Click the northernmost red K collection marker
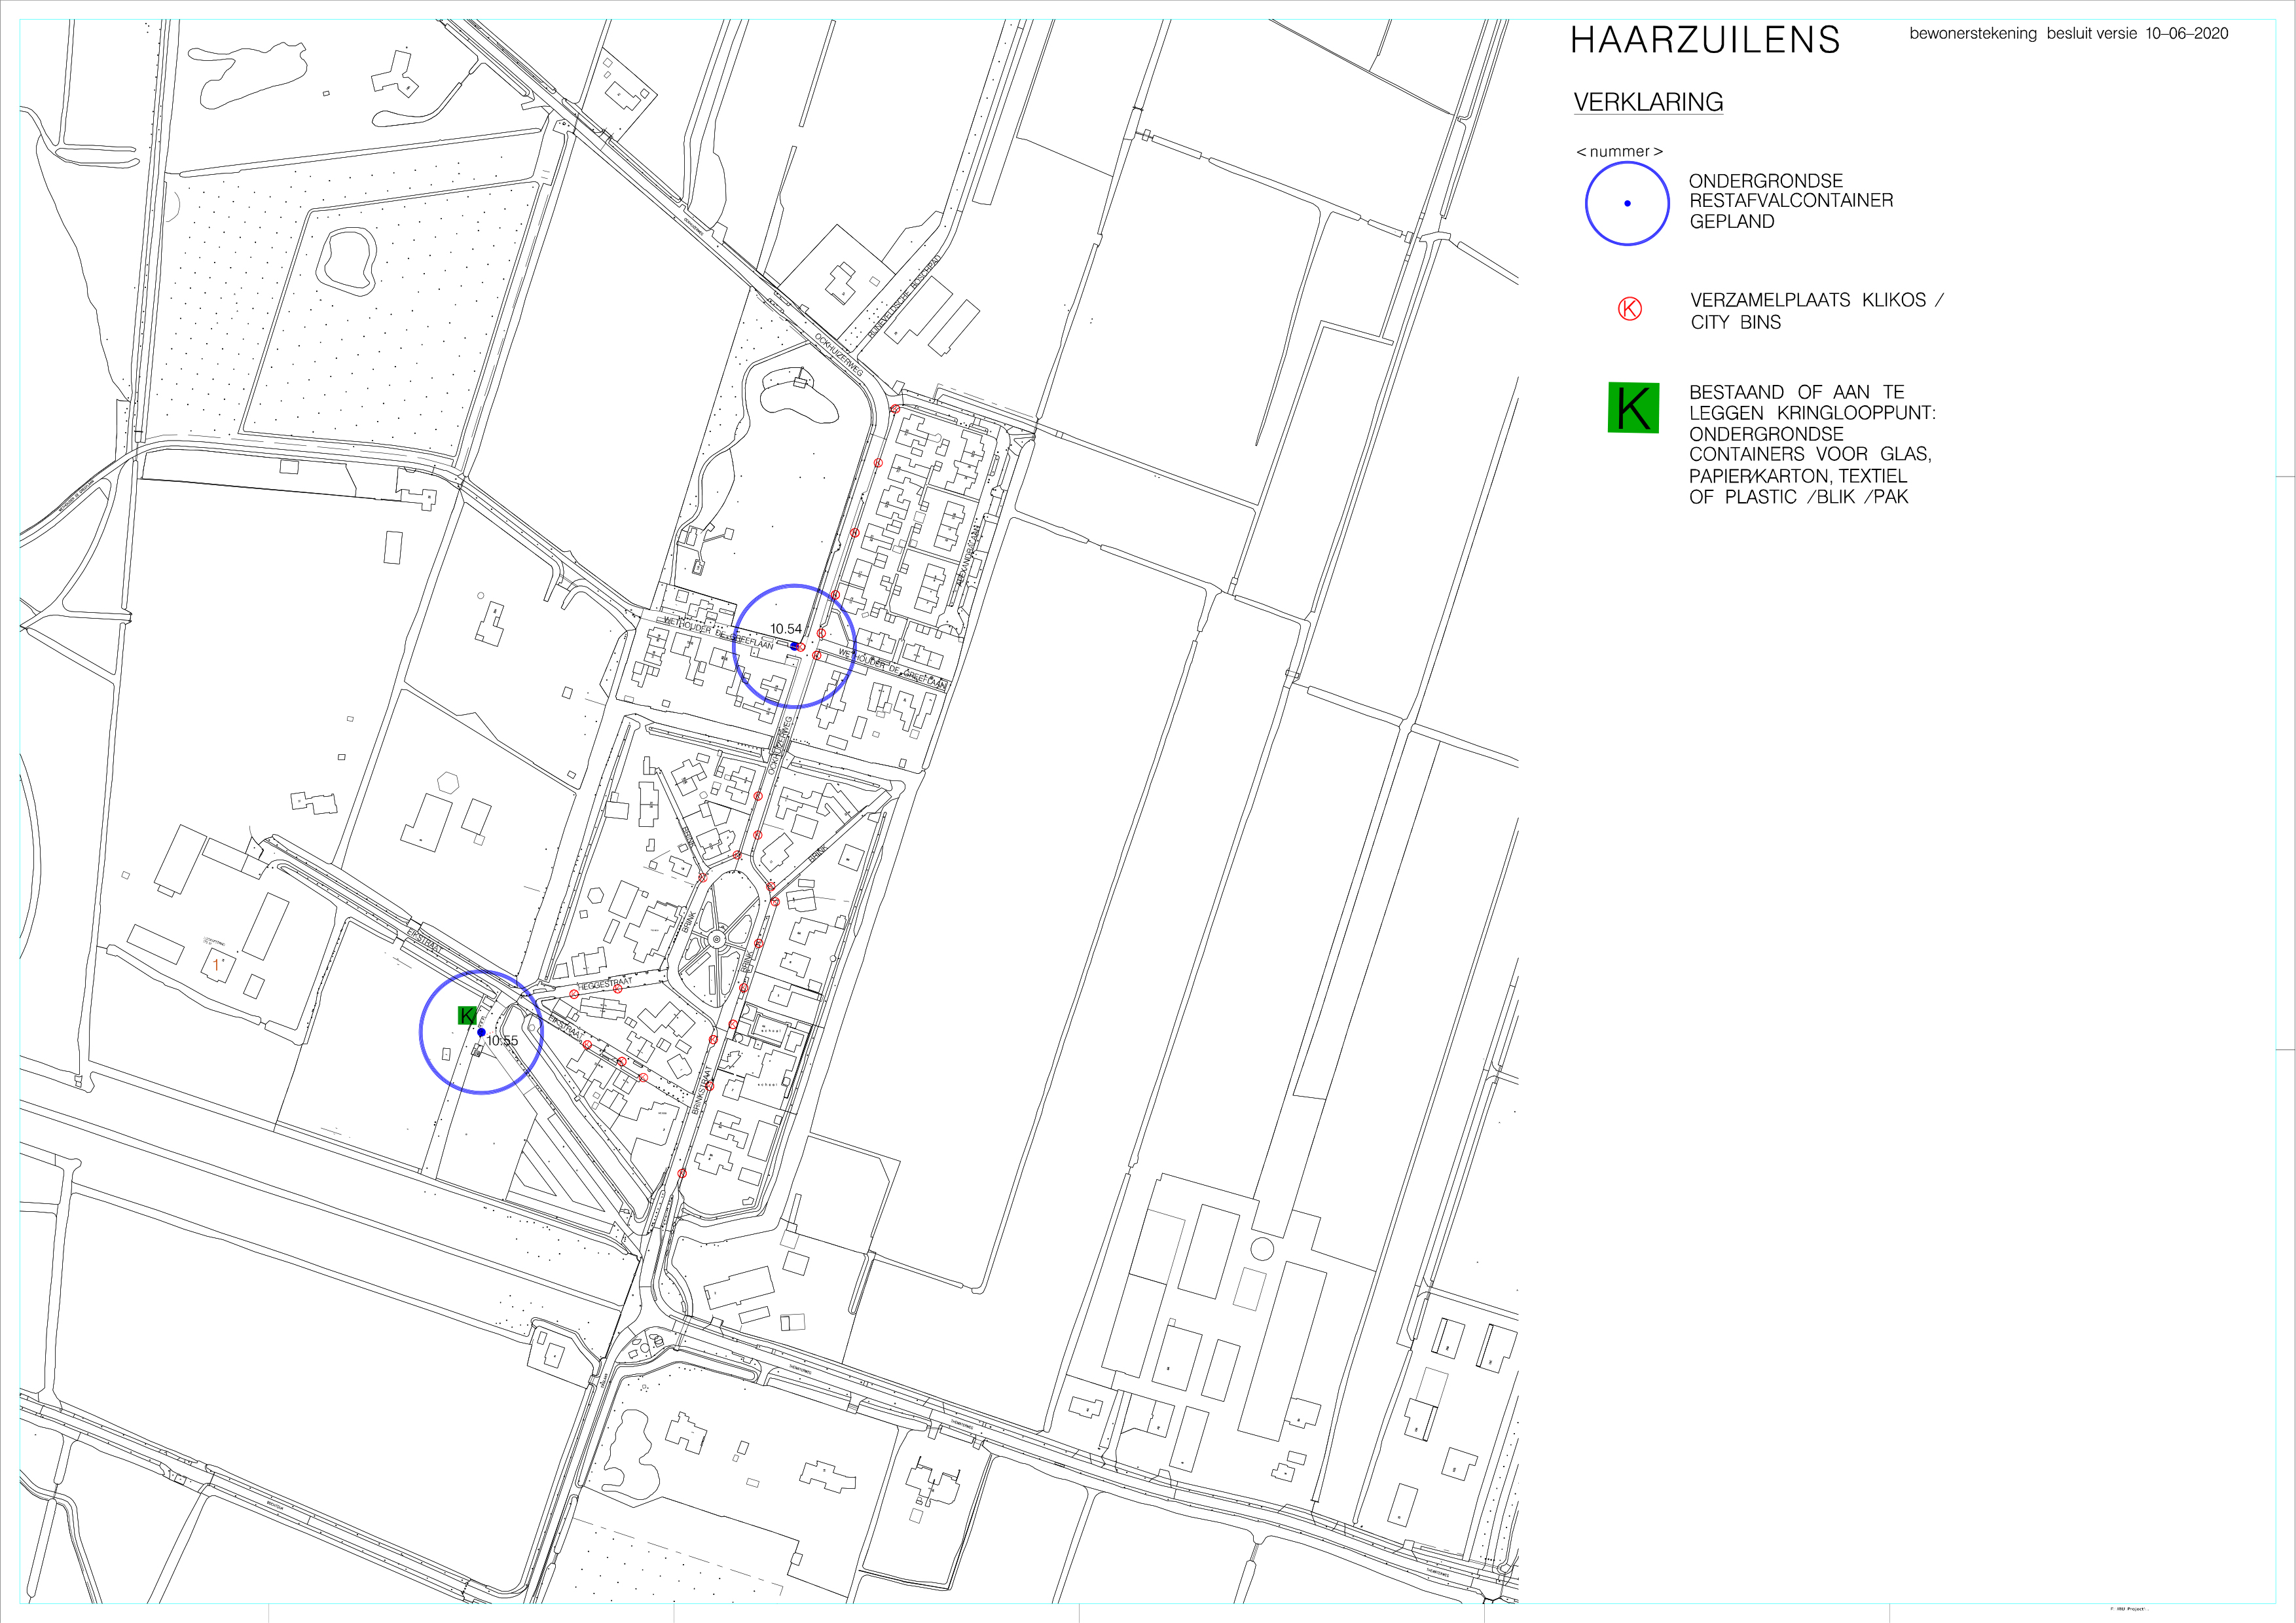The image size is (2296, 1623). coord(895,409)
